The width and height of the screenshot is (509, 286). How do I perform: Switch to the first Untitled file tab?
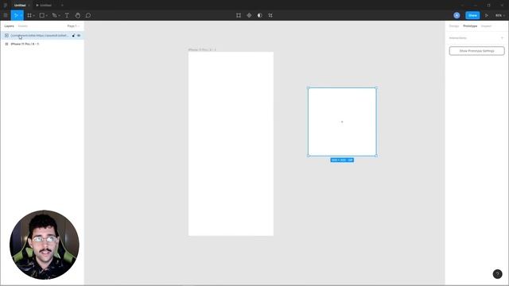tap(20, 6)
